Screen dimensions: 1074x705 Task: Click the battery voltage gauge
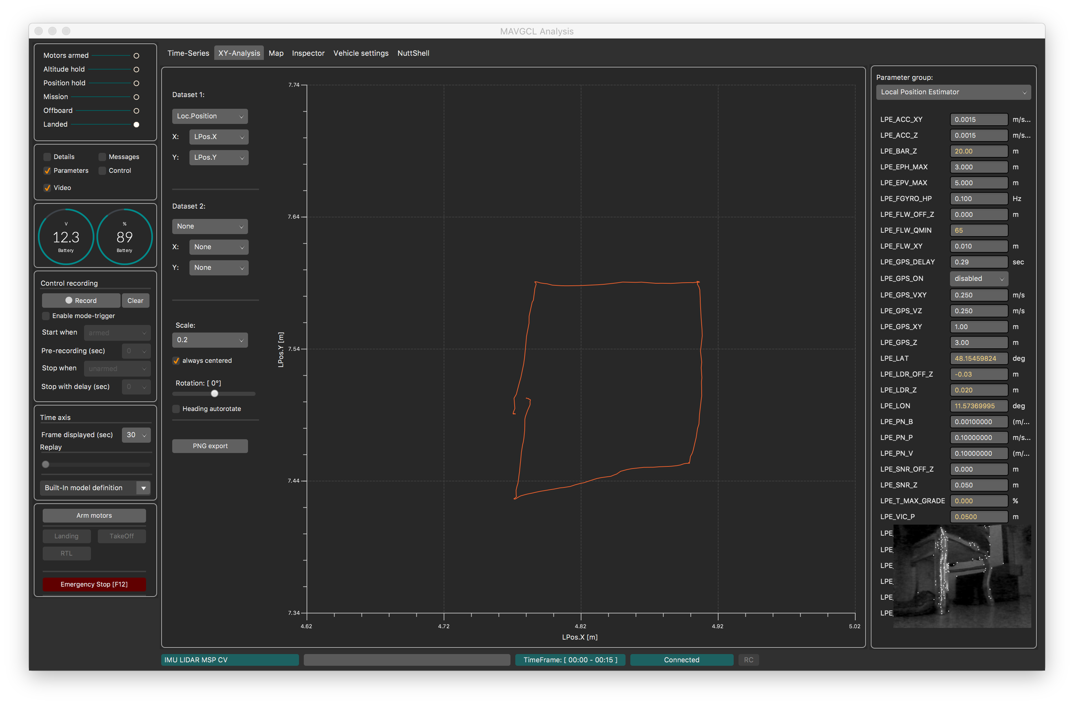[66, 237]
